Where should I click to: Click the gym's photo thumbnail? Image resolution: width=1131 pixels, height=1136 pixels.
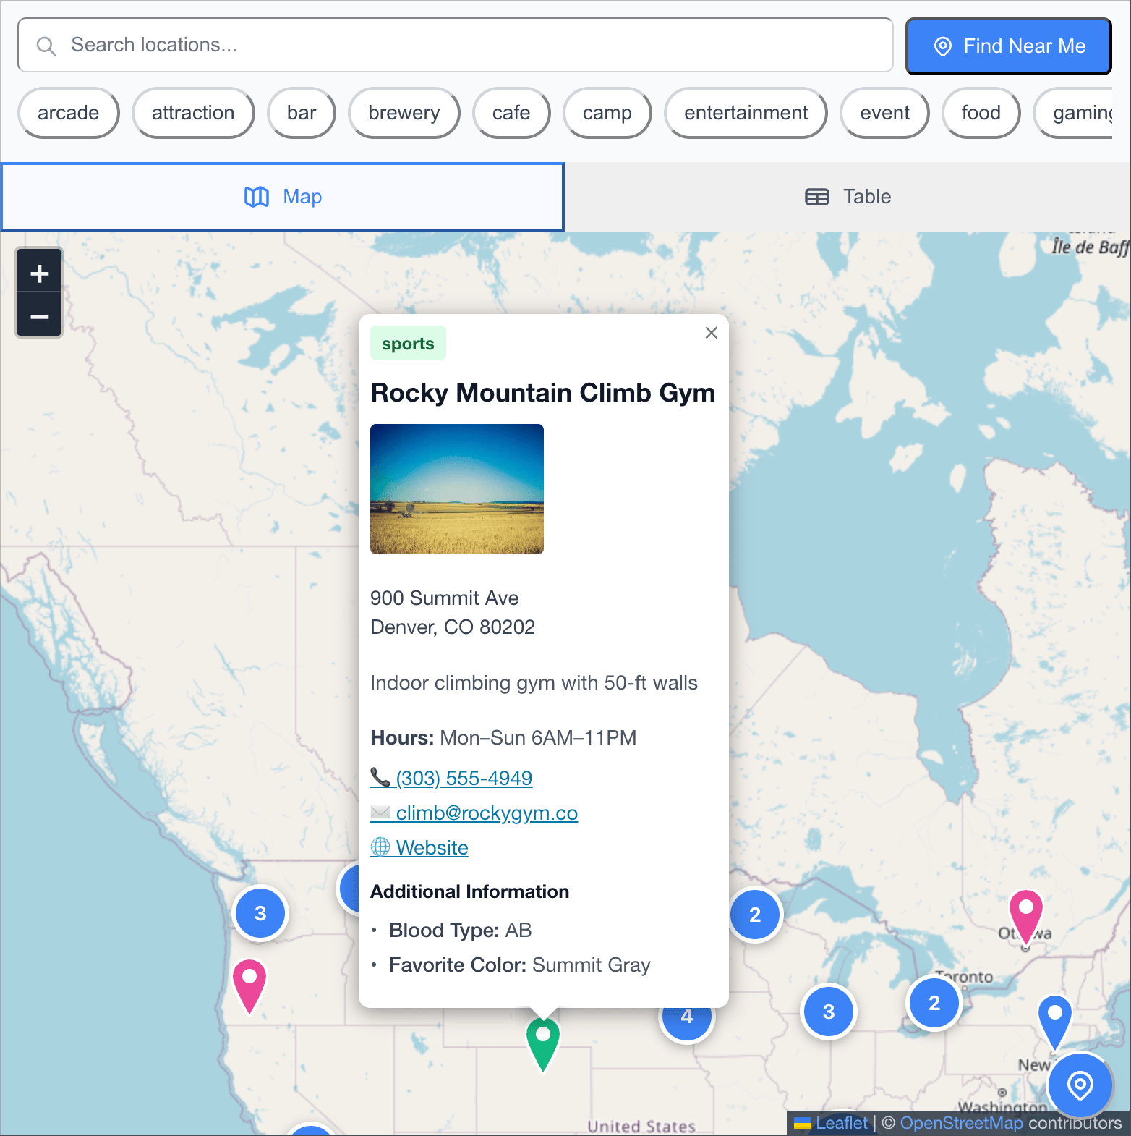pos(456,489)
